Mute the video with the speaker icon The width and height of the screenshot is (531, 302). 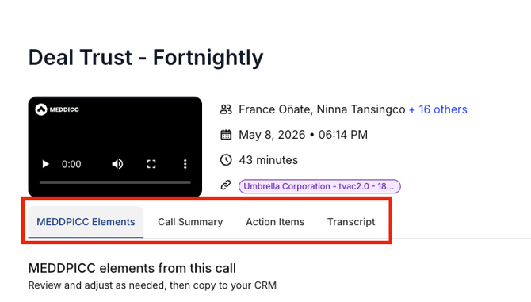[x=117, y=164]
